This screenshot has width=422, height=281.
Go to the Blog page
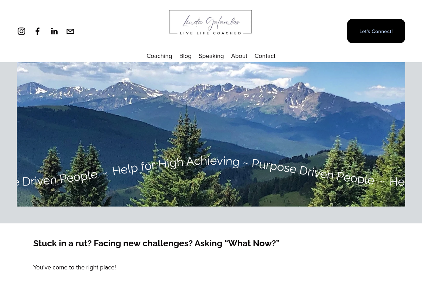(x=185, y=56)
